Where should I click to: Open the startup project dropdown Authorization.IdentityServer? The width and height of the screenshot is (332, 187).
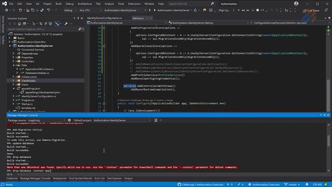pos(125,10)
